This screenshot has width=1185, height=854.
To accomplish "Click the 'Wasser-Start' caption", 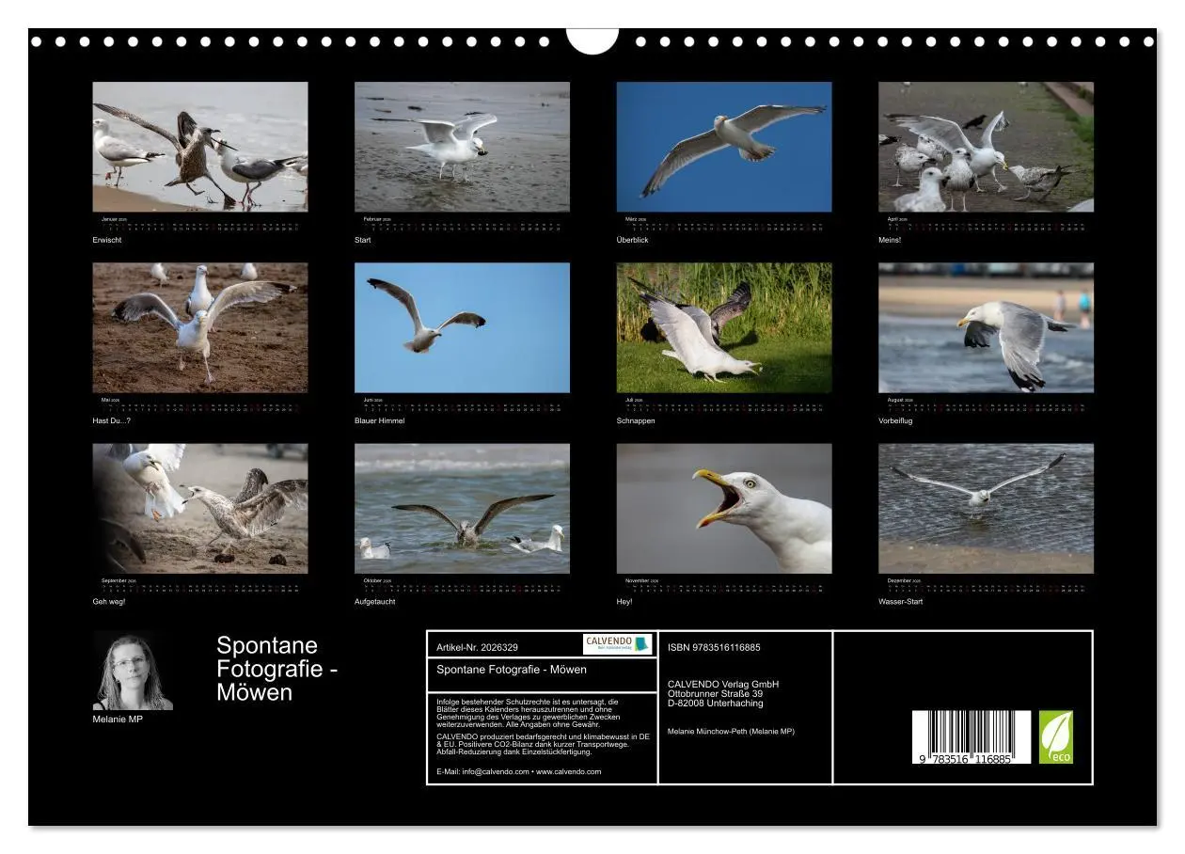I will tap(901, 602).
